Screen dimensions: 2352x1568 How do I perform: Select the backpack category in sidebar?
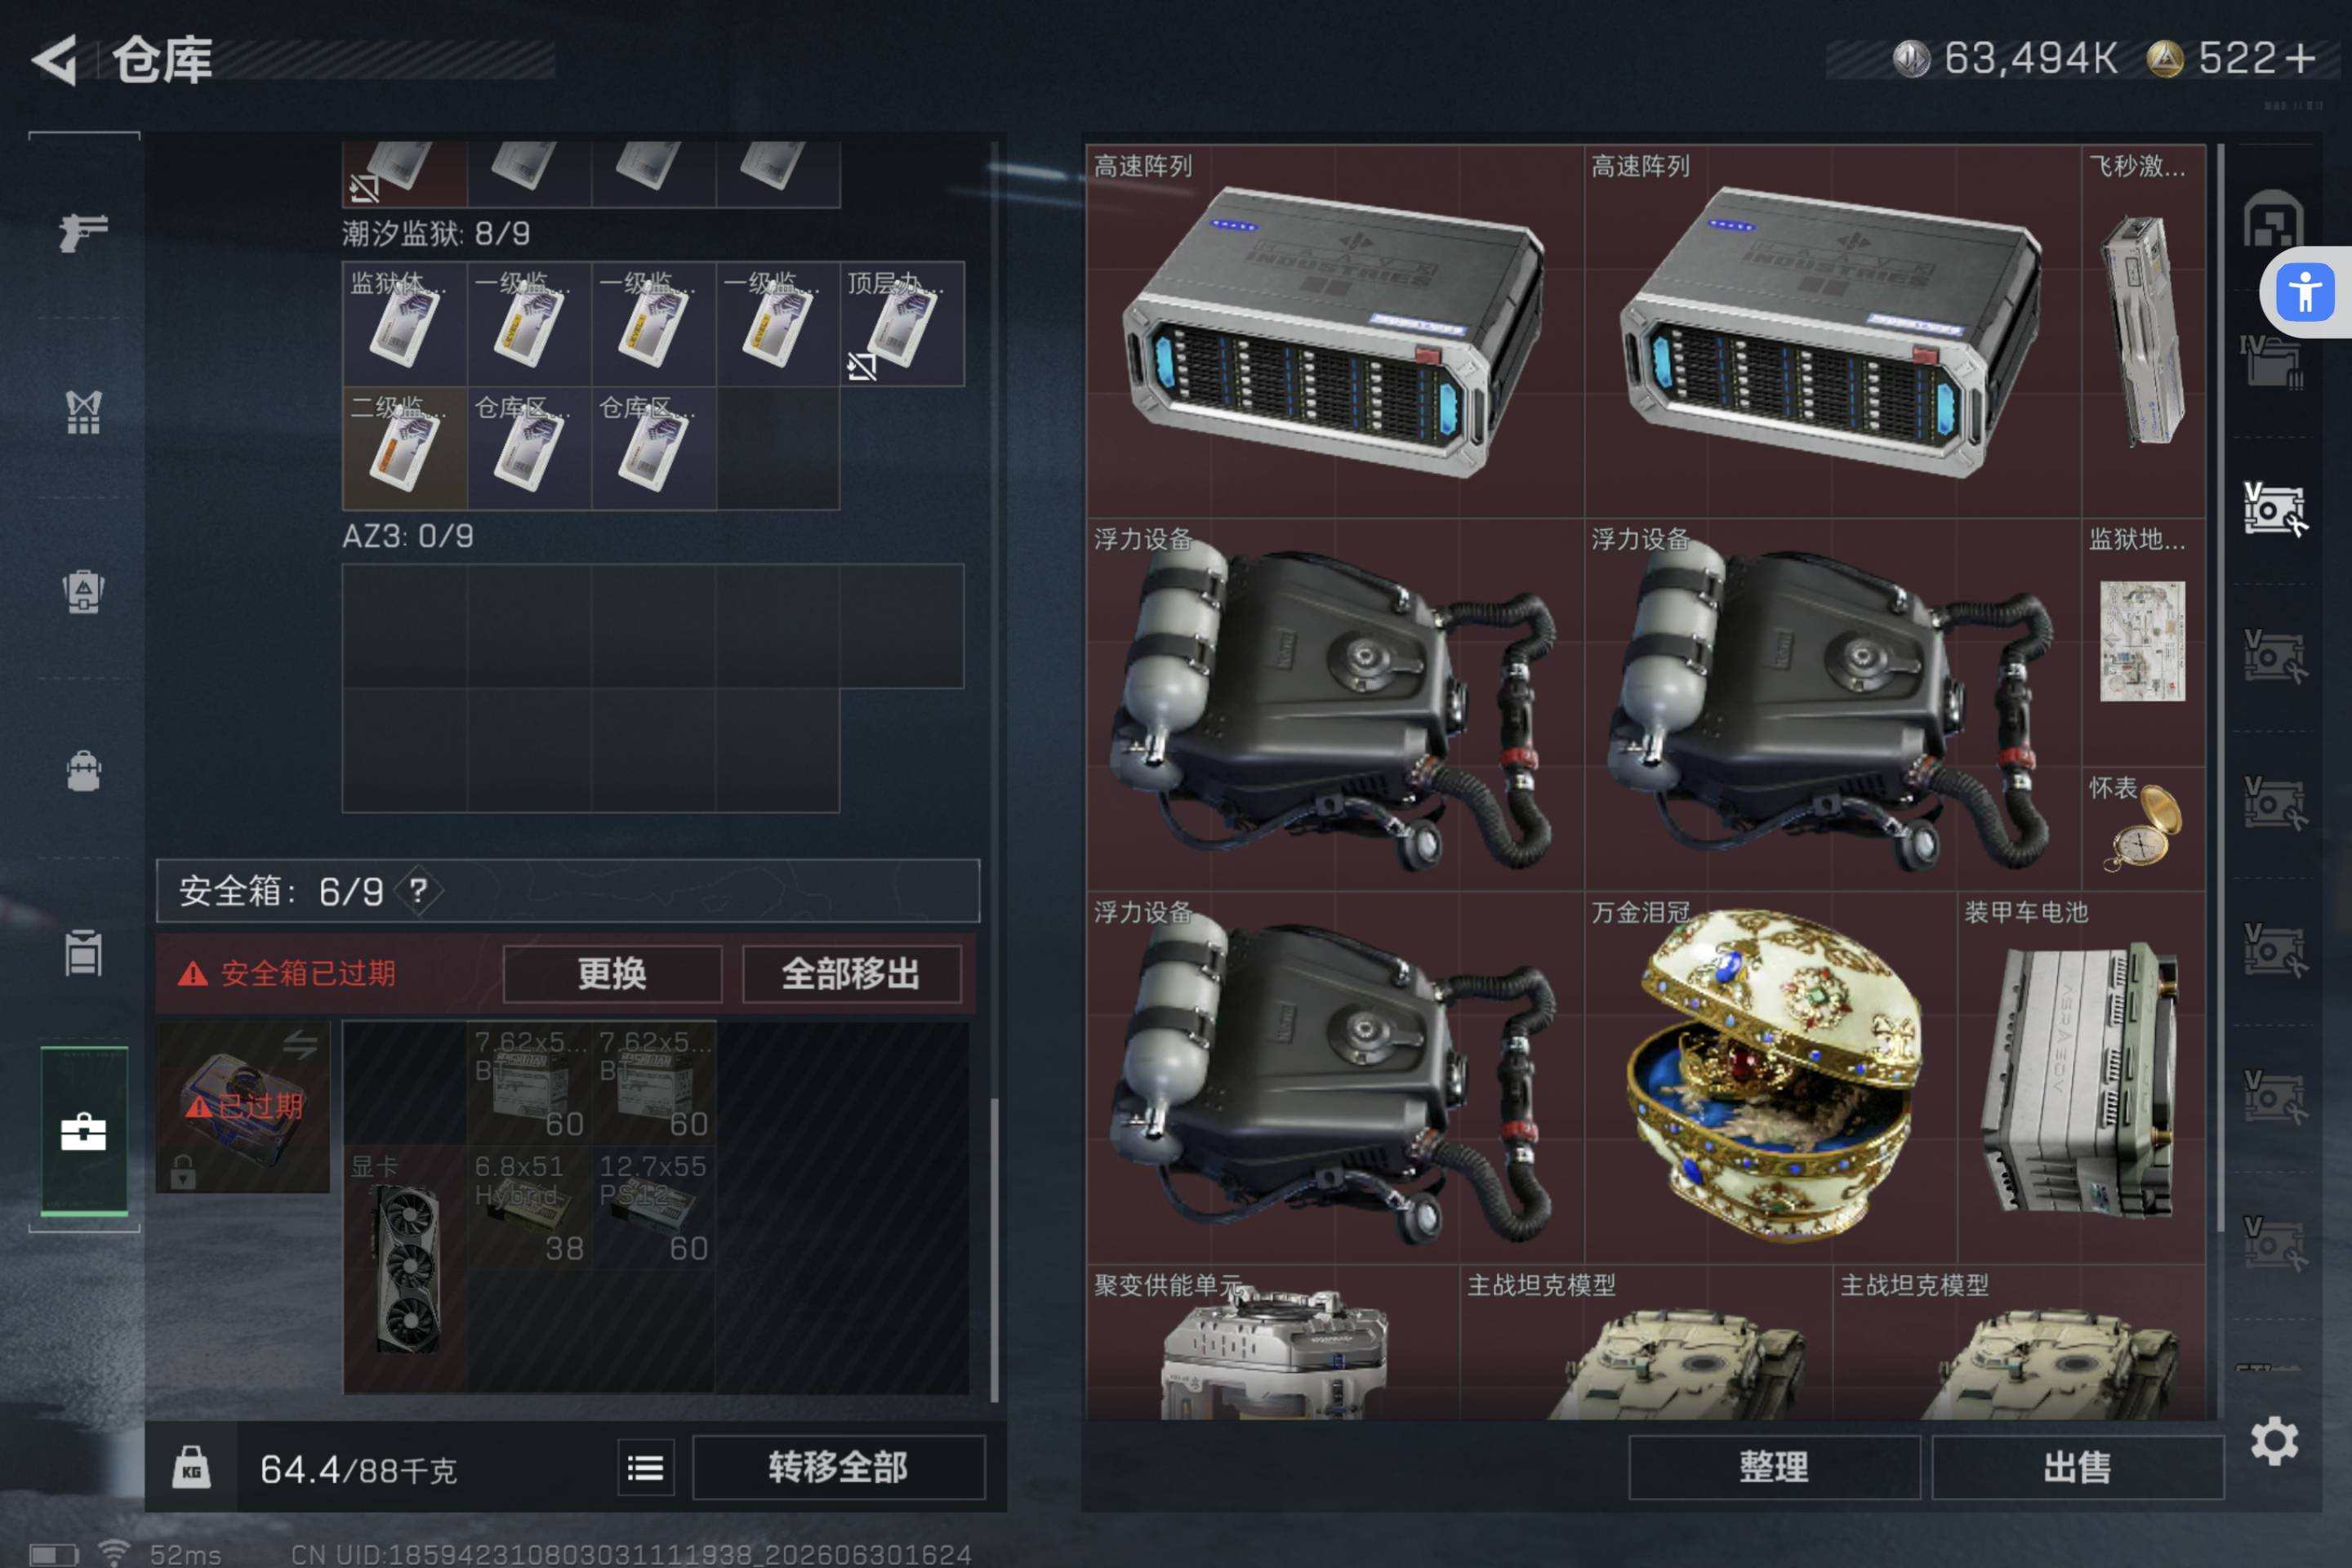[x=83, y=771]
